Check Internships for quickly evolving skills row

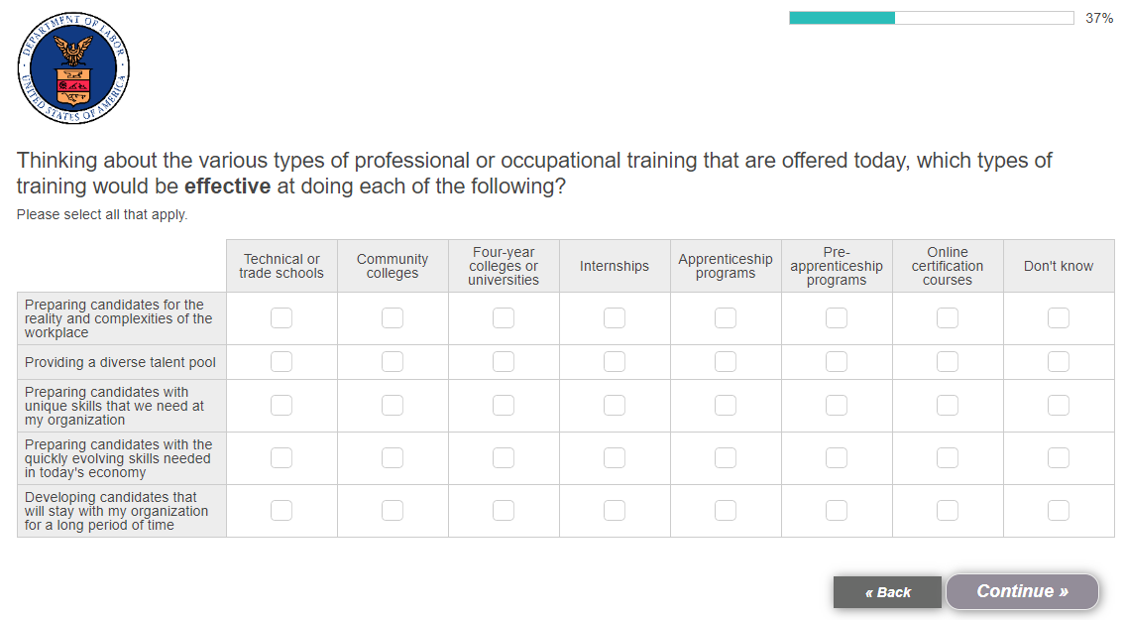point(615,458)
